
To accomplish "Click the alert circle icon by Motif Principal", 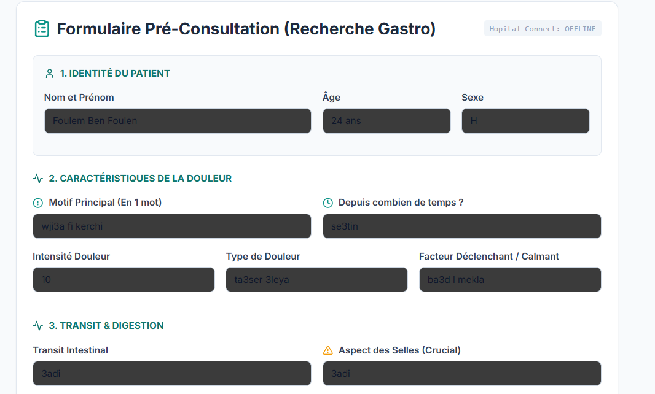I will point(38,203).
